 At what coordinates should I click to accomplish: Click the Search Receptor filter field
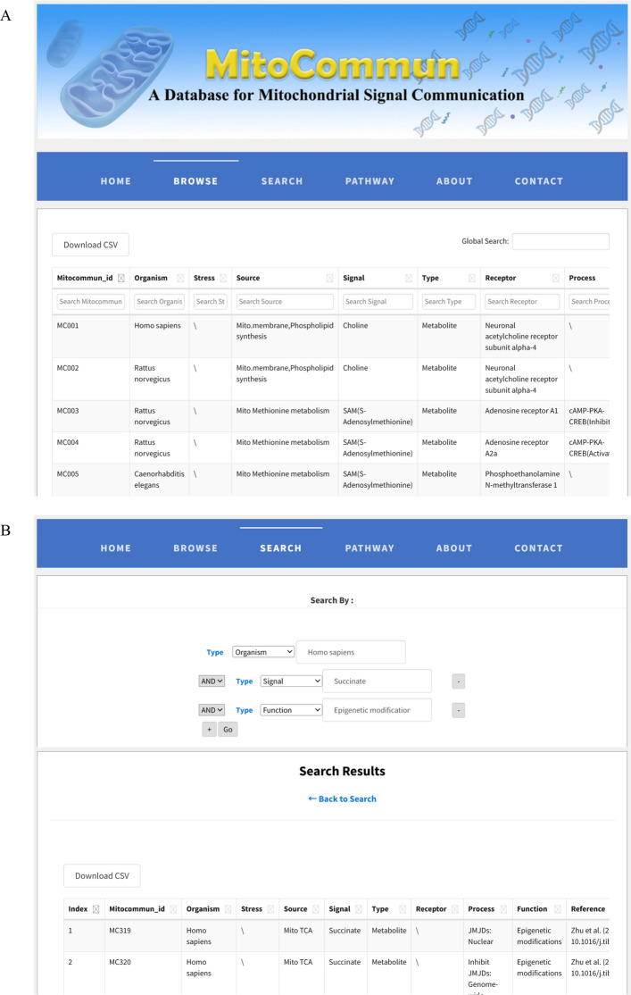522,301
